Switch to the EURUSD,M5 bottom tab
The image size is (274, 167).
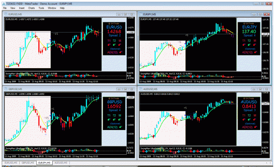point(11,163)
